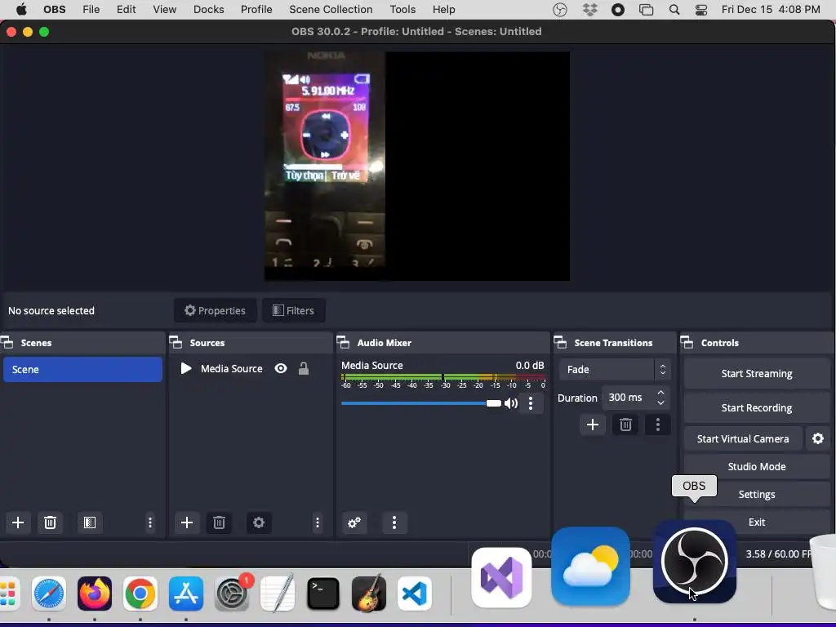
Task: Launch Safari from the Dock
Action: [49, 594]
